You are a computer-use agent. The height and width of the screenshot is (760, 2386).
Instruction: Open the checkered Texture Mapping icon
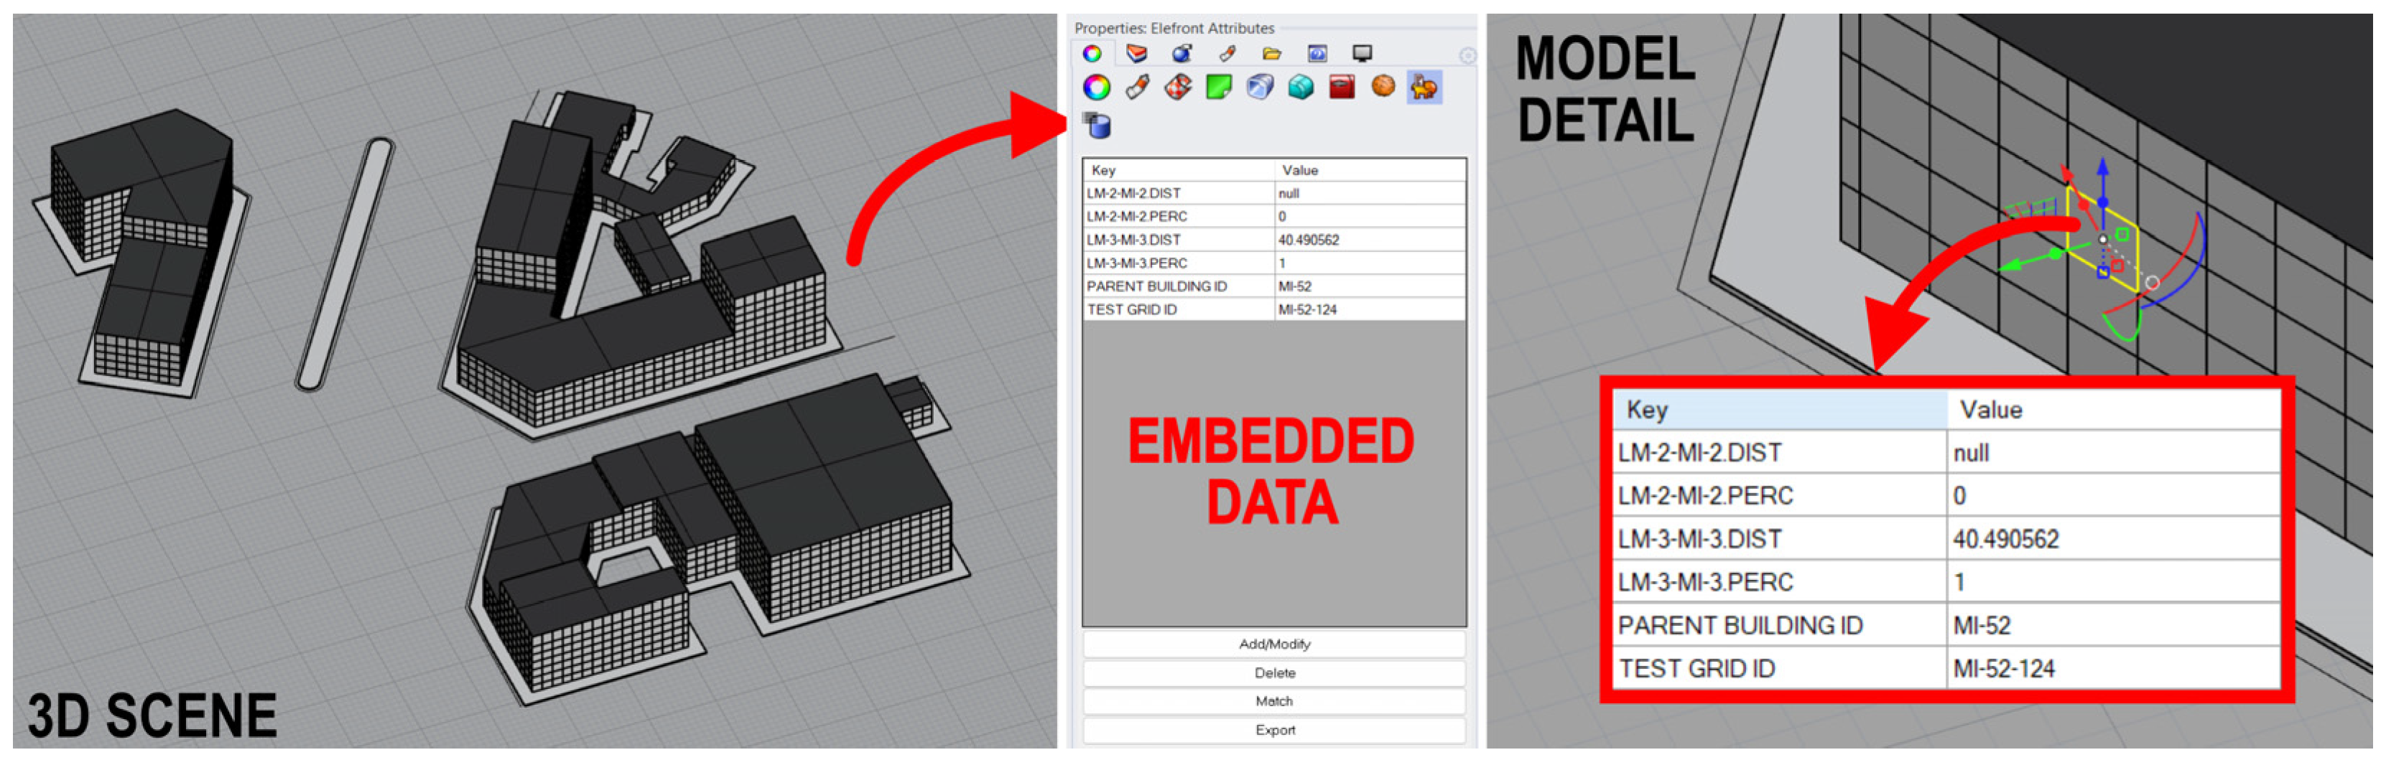click(x=1178, y=88)
